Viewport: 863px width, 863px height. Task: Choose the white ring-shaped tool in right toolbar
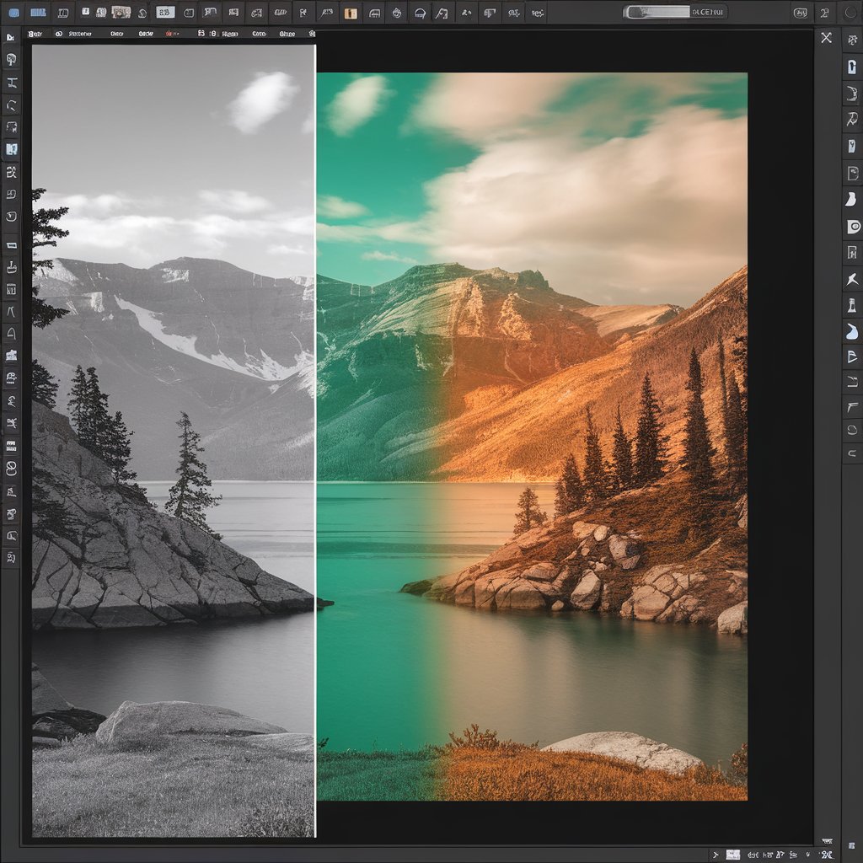point(852,226)
